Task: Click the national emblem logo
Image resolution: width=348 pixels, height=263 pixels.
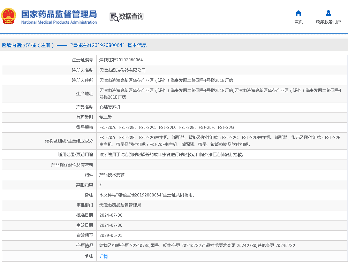Action: coord(9,16)
